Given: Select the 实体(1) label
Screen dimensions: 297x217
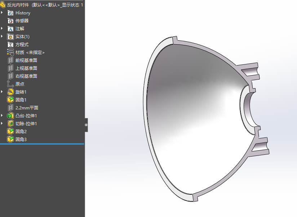Looking at the screenshot, I should pos(23,37).
